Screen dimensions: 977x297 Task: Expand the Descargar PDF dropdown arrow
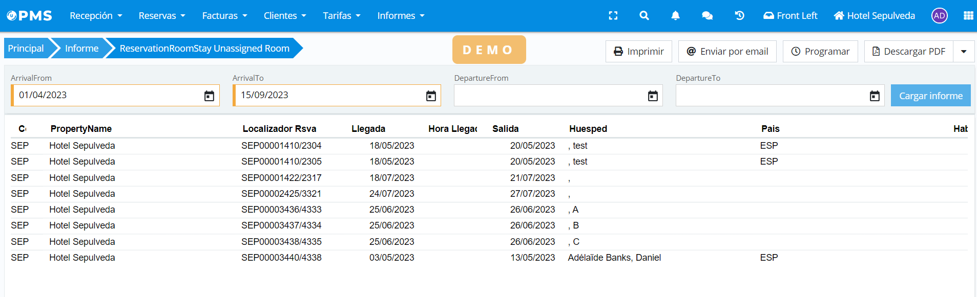point(963,52)
